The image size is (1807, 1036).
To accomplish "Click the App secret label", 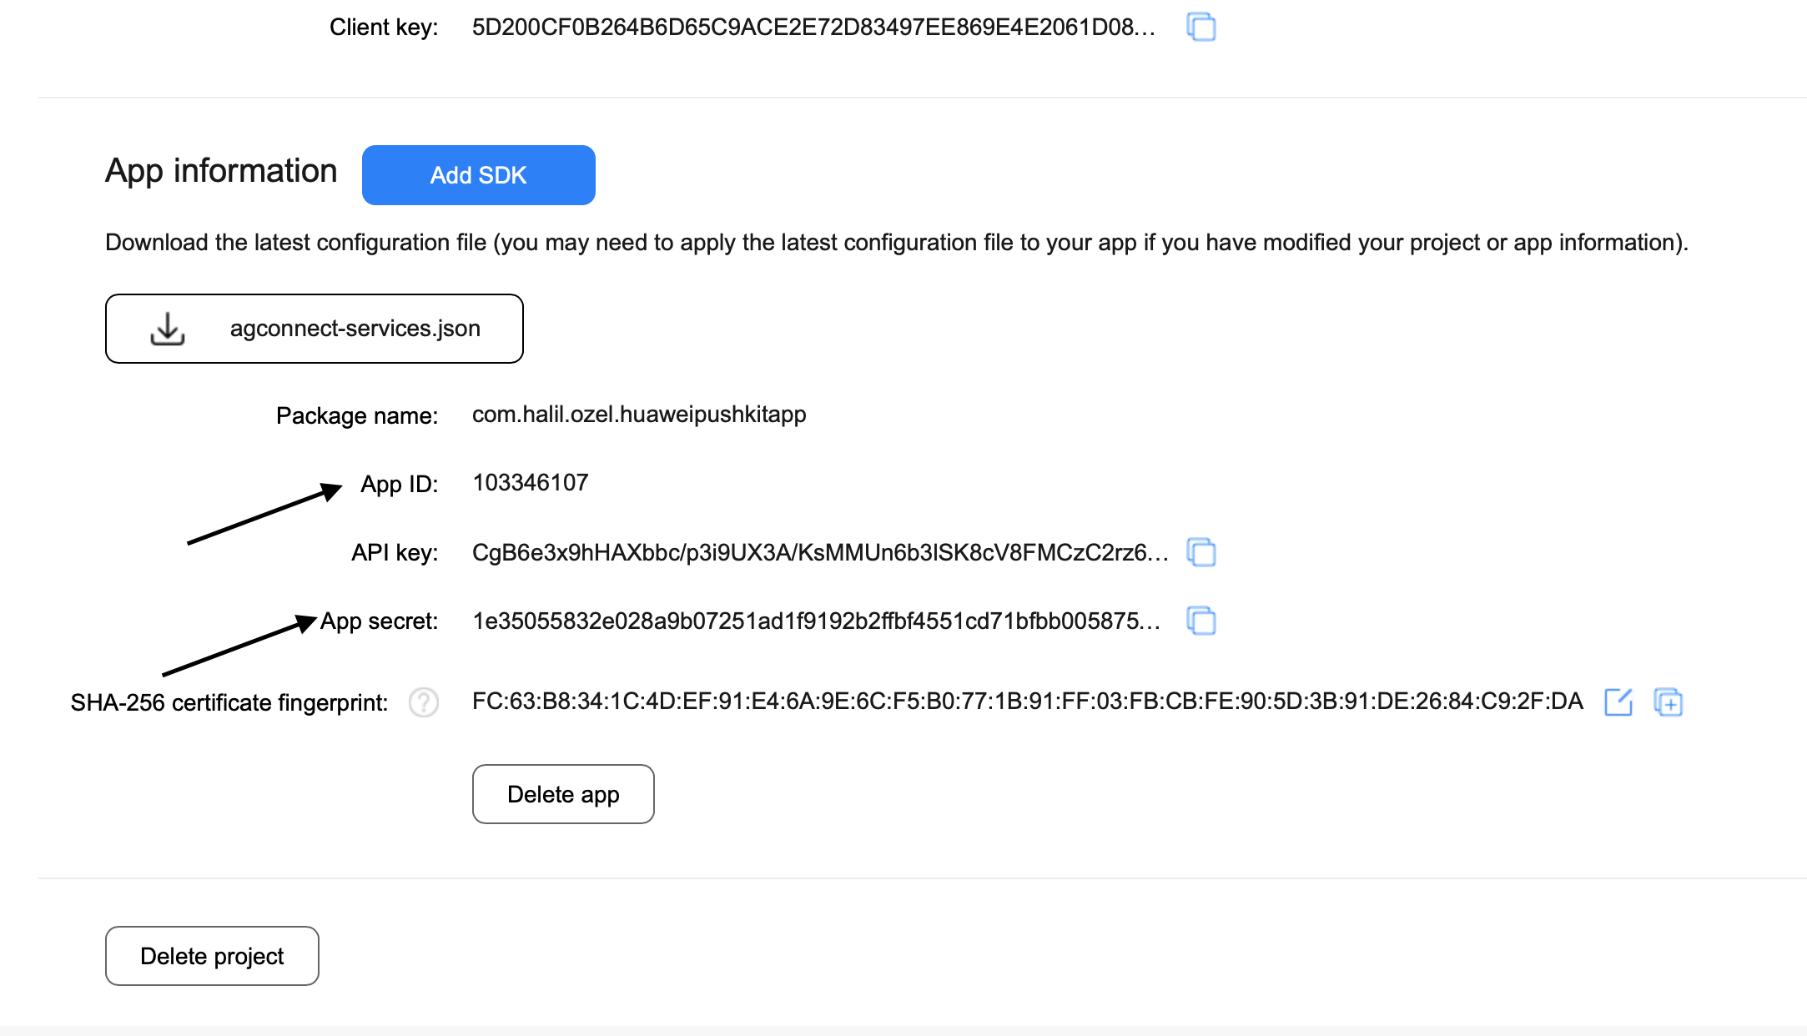I will (x=380, y=621).
